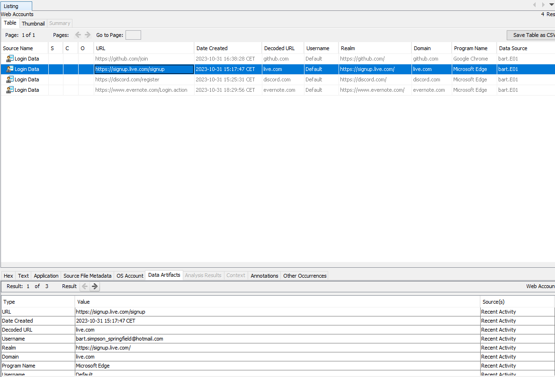Go to previous data artifact result arrow

tap(85, 286)
